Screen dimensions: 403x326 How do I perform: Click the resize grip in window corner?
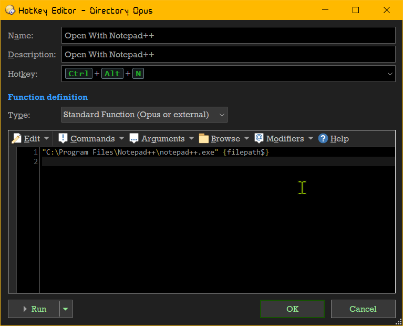(399, 322)
